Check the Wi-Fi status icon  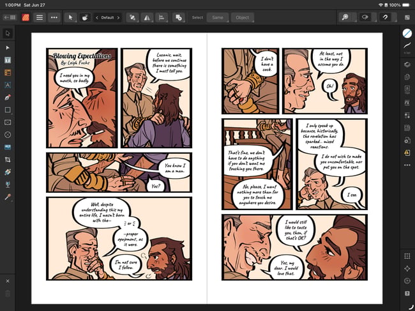(x=381, y=4)
